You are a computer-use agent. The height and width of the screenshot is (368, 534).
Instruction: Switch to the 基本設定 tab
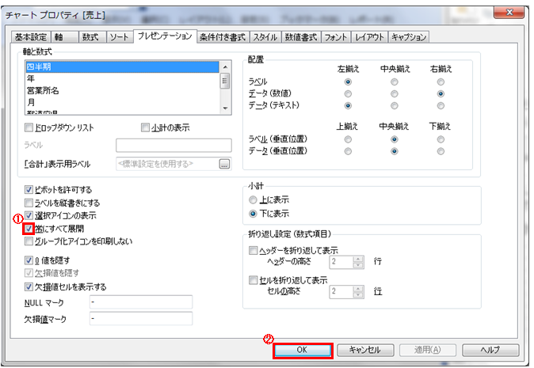[x=31, y=36]
